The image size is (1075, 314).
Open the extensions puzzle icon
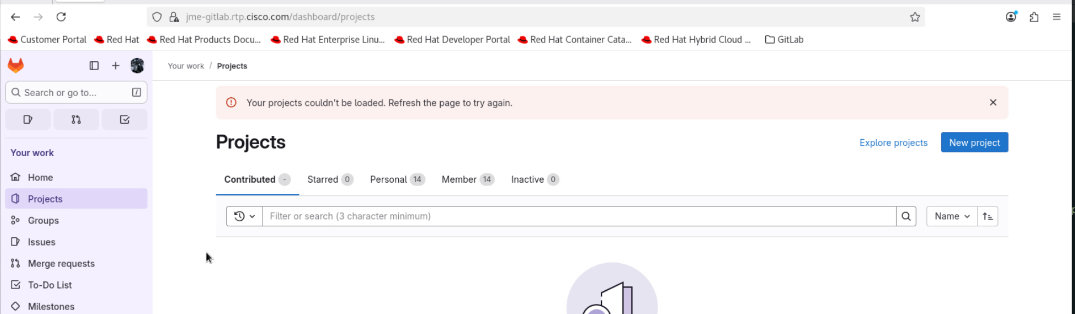(x=1034, y=17)
